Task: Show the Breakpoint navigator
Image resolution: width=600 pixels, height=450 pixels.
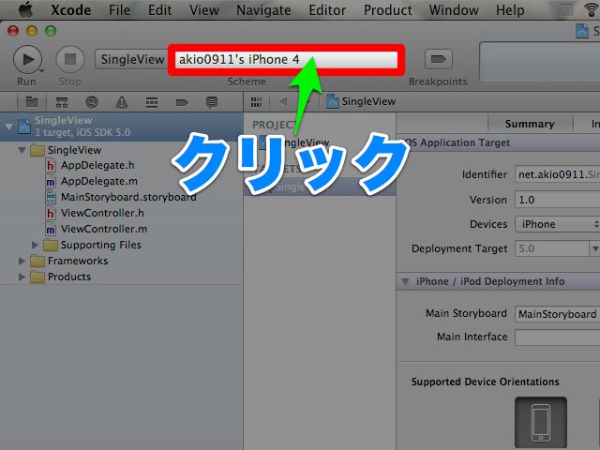Action: 182,102
